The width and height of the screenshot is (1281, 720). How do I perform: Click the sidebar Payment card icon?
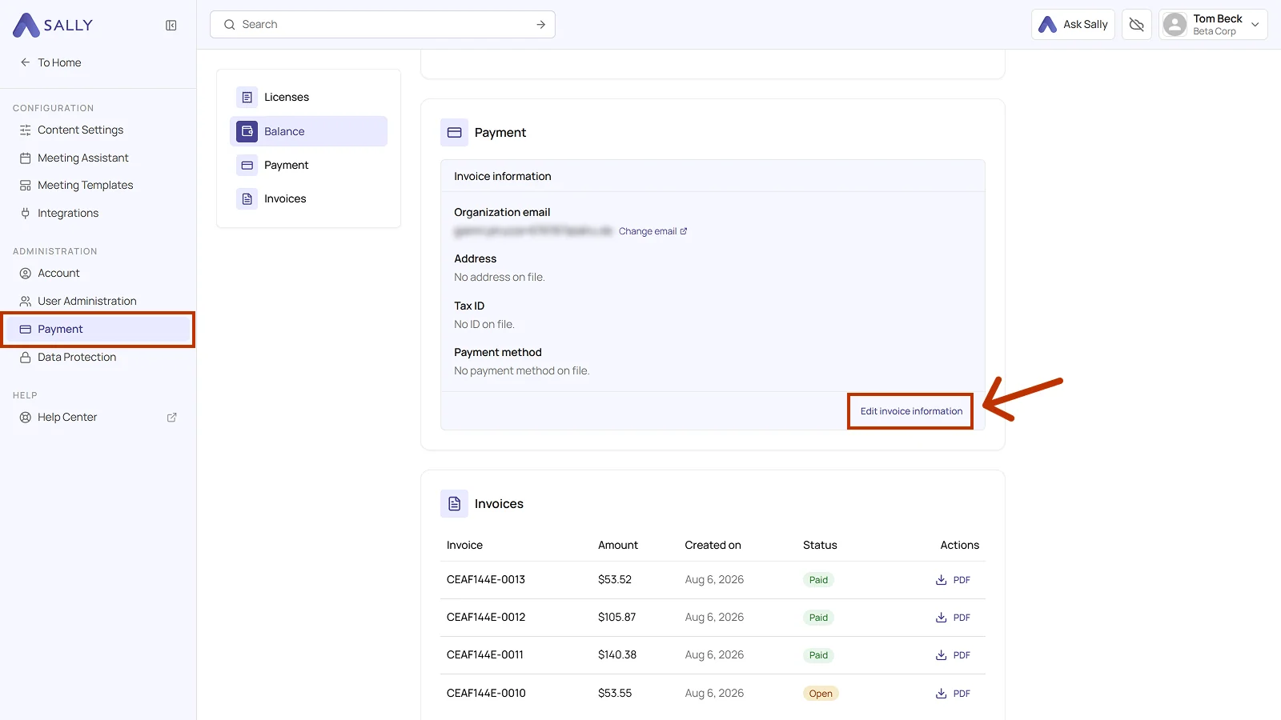tap(26, 330)
